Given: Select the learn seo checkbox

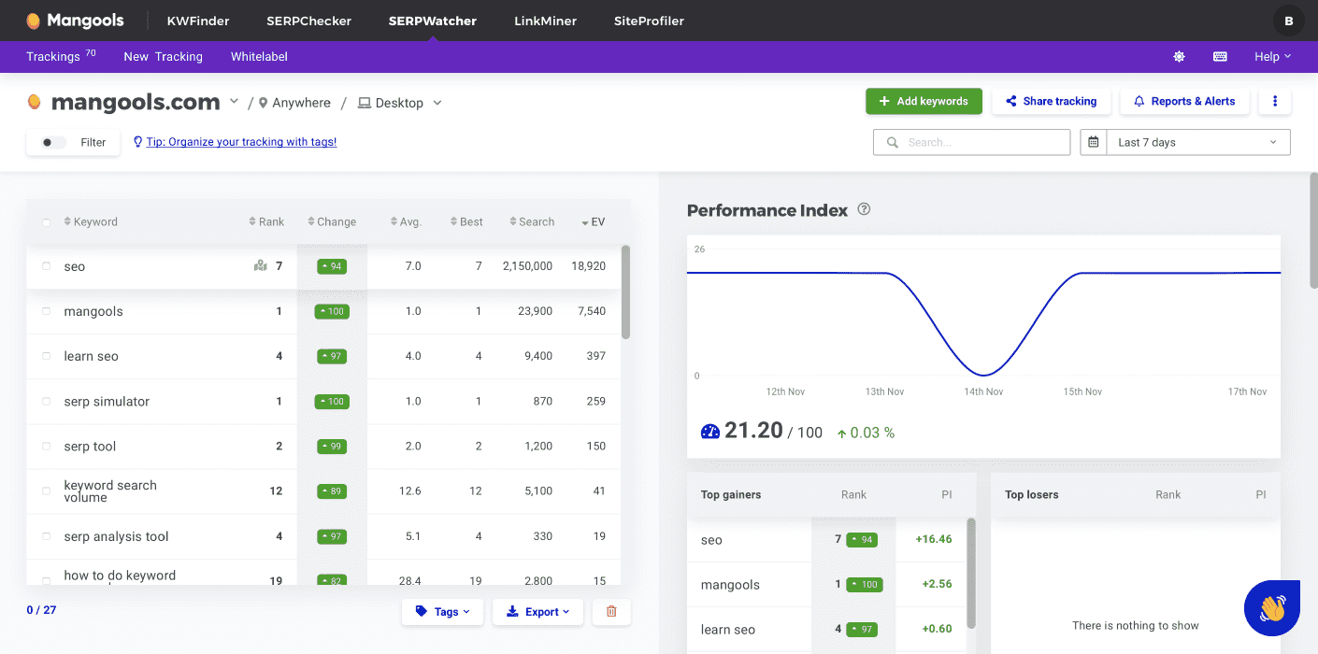Looking at the screenshot, I should pyautogui.click(x=47, y=357).
